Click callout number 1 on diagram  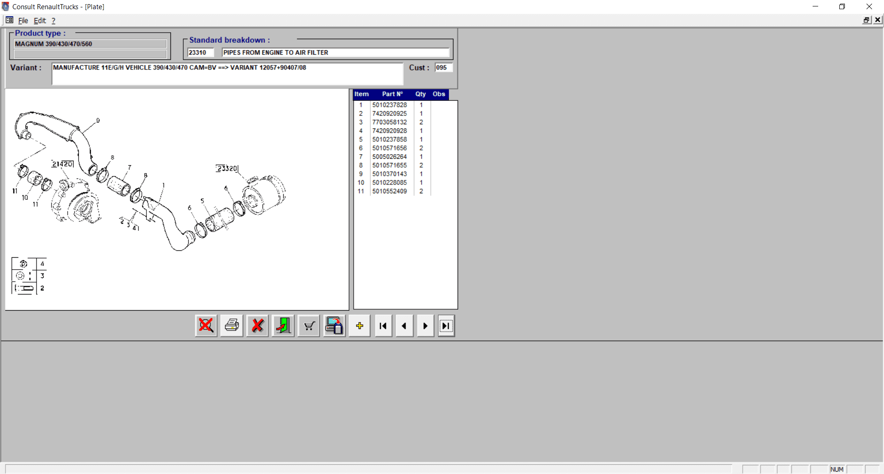click(163, 185)
